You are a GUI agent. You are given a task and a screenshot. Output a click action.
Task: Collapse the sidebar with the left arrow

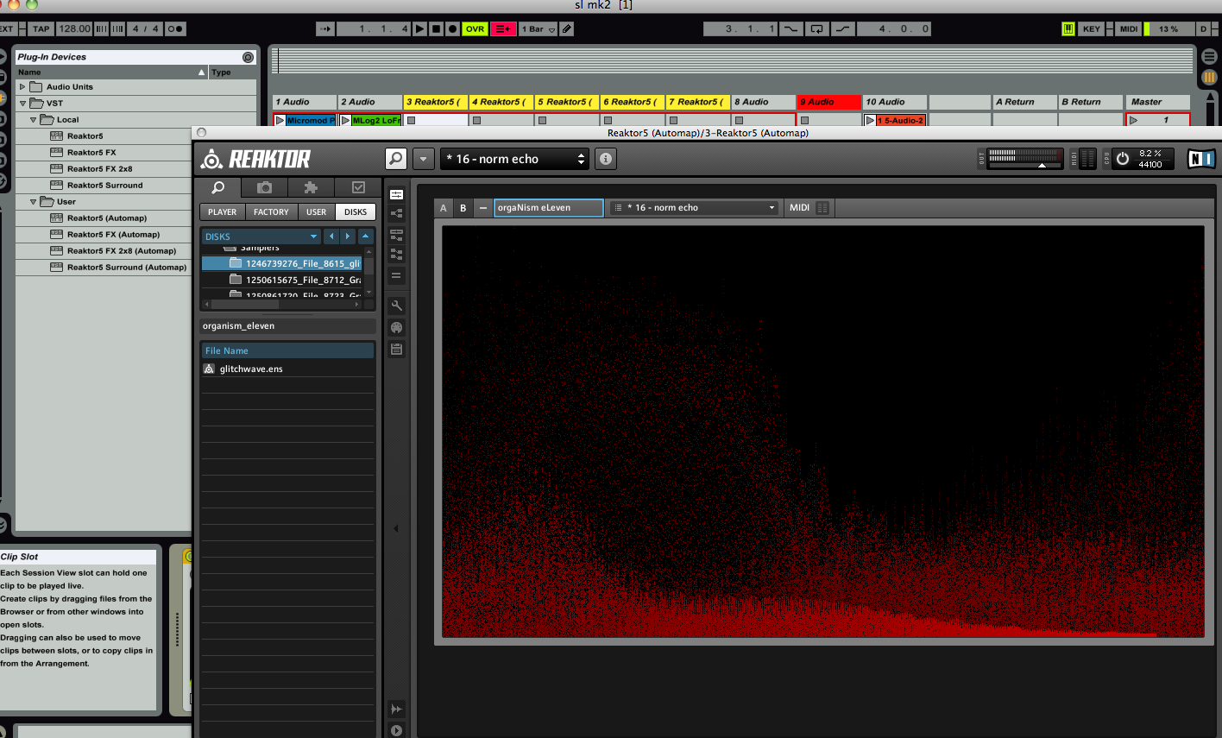tap(396, 528)
